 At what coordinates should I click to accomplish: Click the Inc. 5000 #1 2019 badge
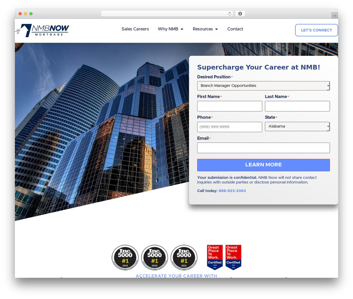pos(125,258)
